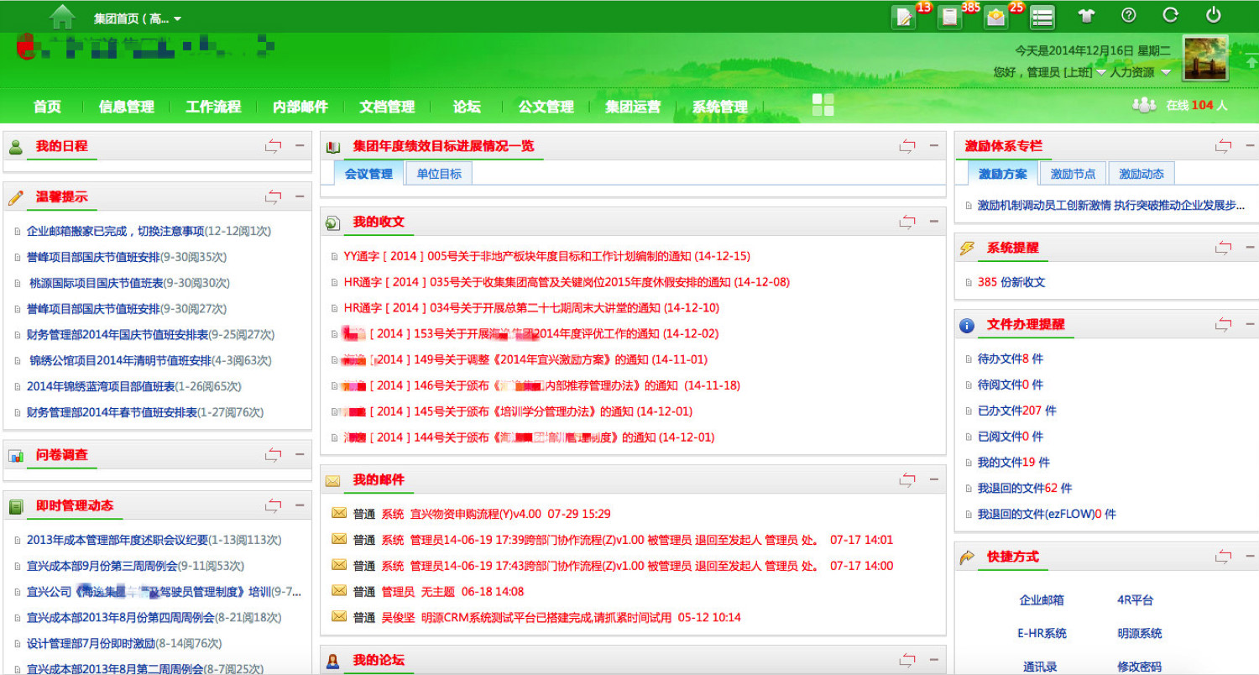The image size is (1259, 675).
Task: Collapse the 温馨提示 panel with minus button
Action: 299,197
